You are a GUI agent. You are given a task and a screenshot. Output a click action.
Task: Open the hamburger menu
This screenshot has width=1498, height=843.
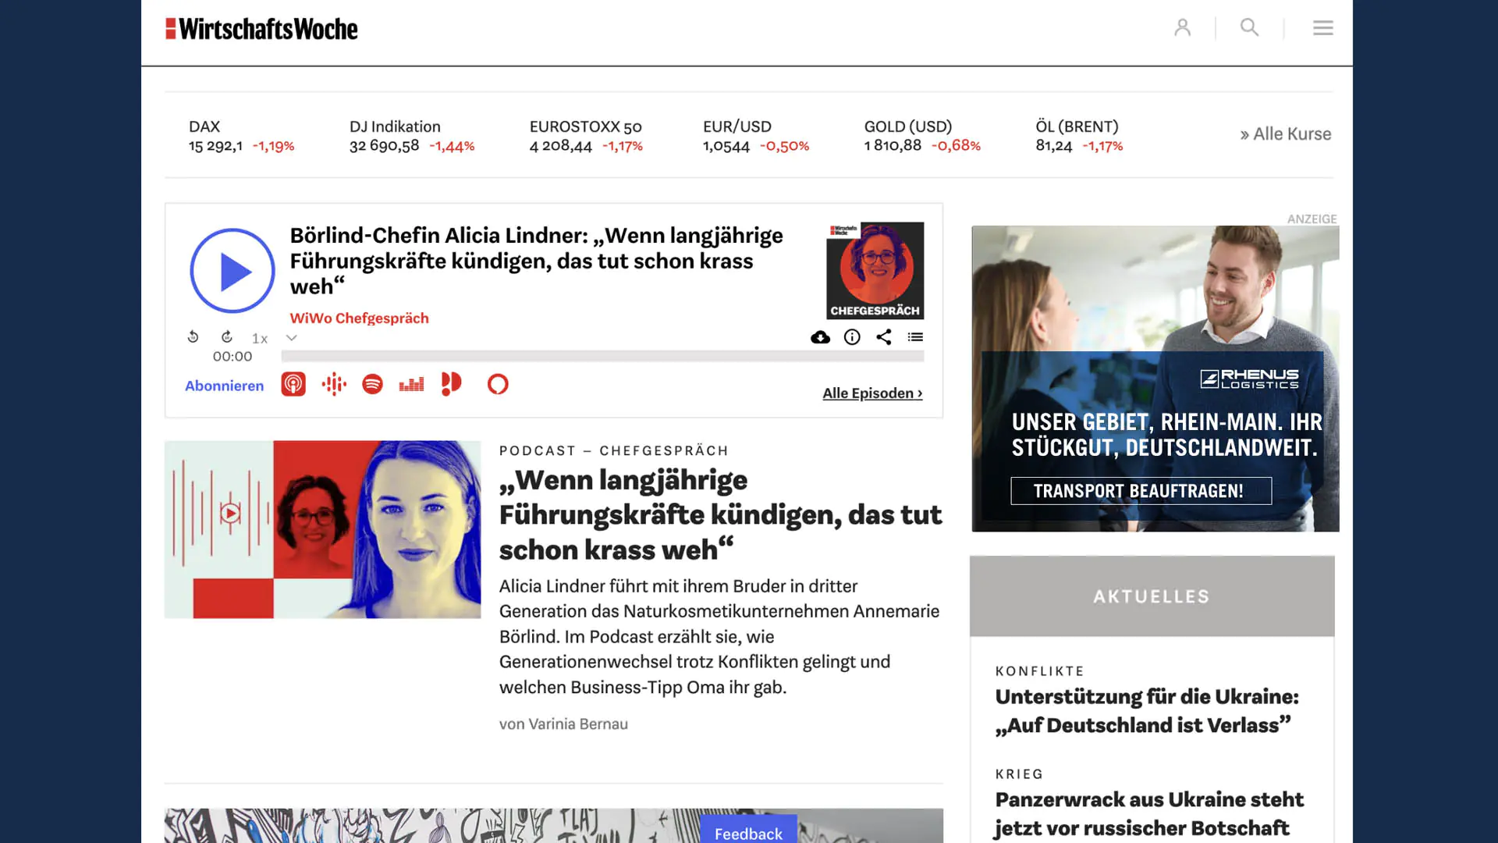1322,28
